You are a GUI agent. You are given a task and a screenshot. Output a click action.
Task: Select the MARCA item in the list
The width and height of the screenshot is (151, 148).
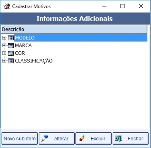pyautogui.click(x=23, y=46)
